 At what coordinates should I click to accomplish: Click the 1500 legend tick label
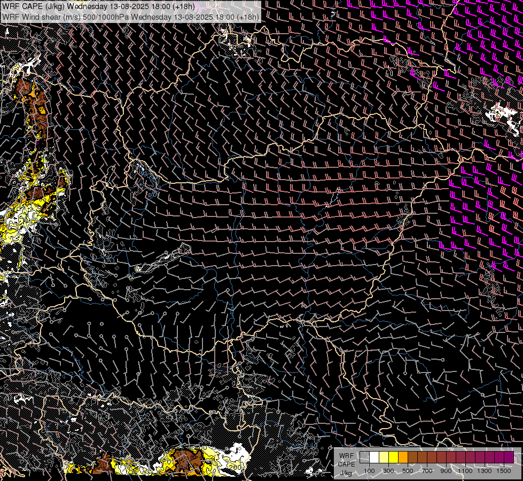pyautogui.click(x=504, y=471)
